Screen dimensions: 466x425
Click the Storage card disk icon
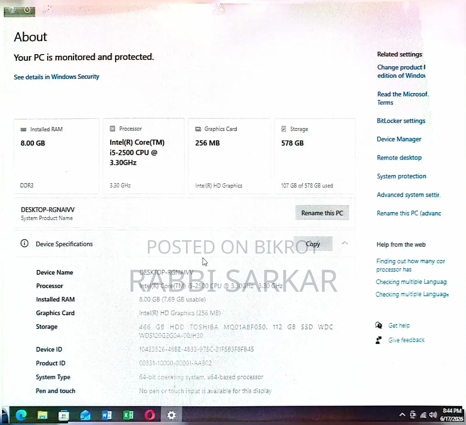(284, 129)
